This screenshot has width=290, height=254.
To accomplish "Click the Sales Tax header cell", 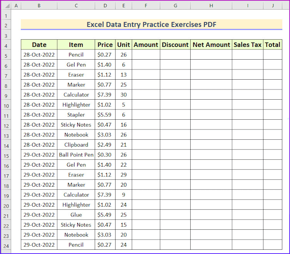I will pyautogui.click(x=247, y=44).
